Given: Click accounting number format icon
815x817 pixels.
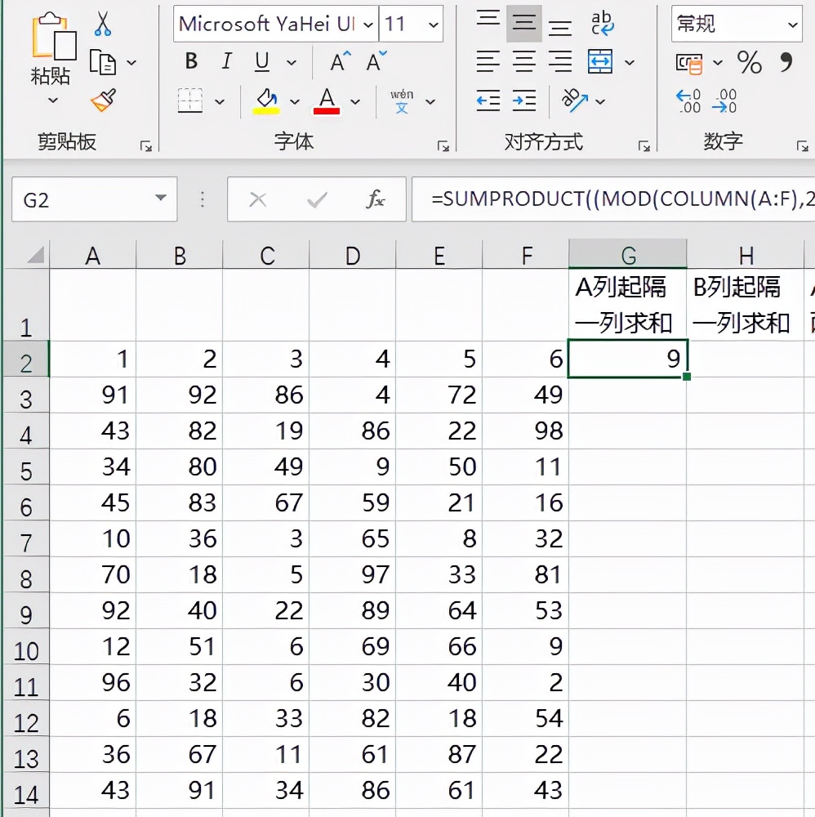Looking at the screenshot, I should (x=689, y=64).
